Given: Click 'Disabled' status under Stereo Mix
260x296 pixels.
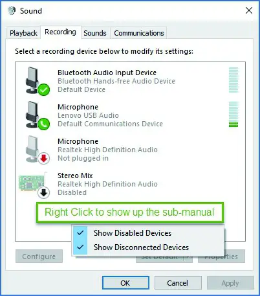Looking at the screenshot, I should point(72,192).
